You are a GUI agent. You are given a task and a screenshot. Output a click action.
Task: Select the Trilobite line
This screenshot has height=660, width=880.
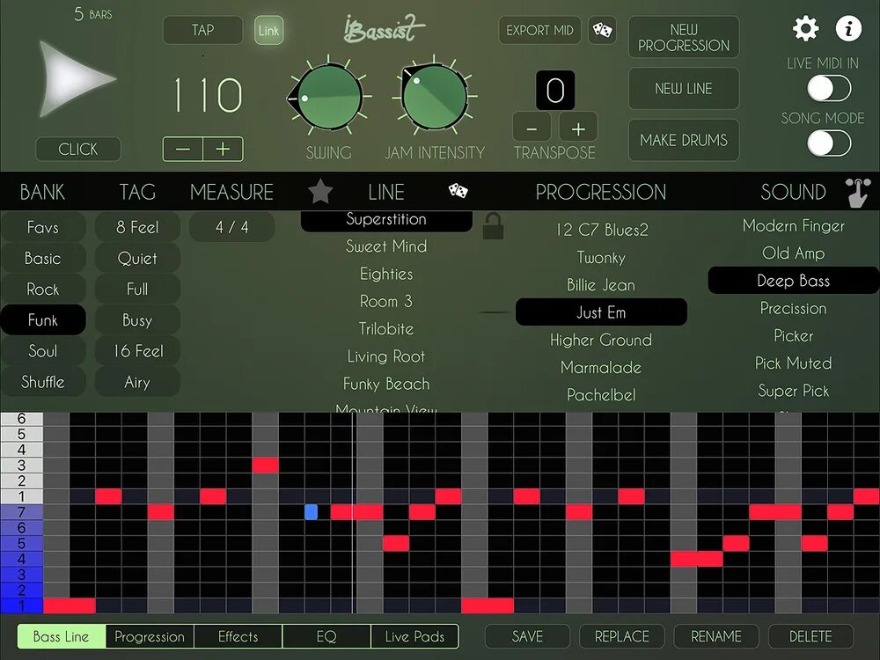click(386, 329)
